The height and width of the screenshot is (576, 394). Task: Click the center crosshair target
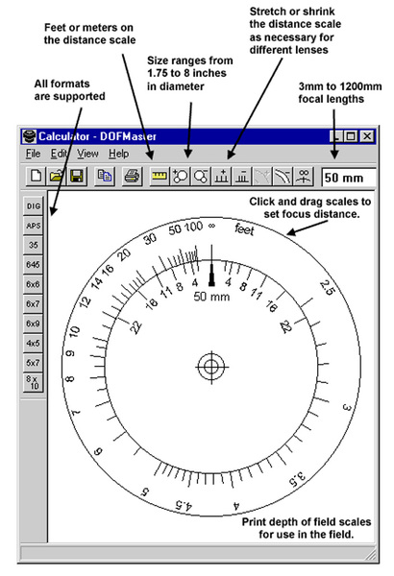211,367
